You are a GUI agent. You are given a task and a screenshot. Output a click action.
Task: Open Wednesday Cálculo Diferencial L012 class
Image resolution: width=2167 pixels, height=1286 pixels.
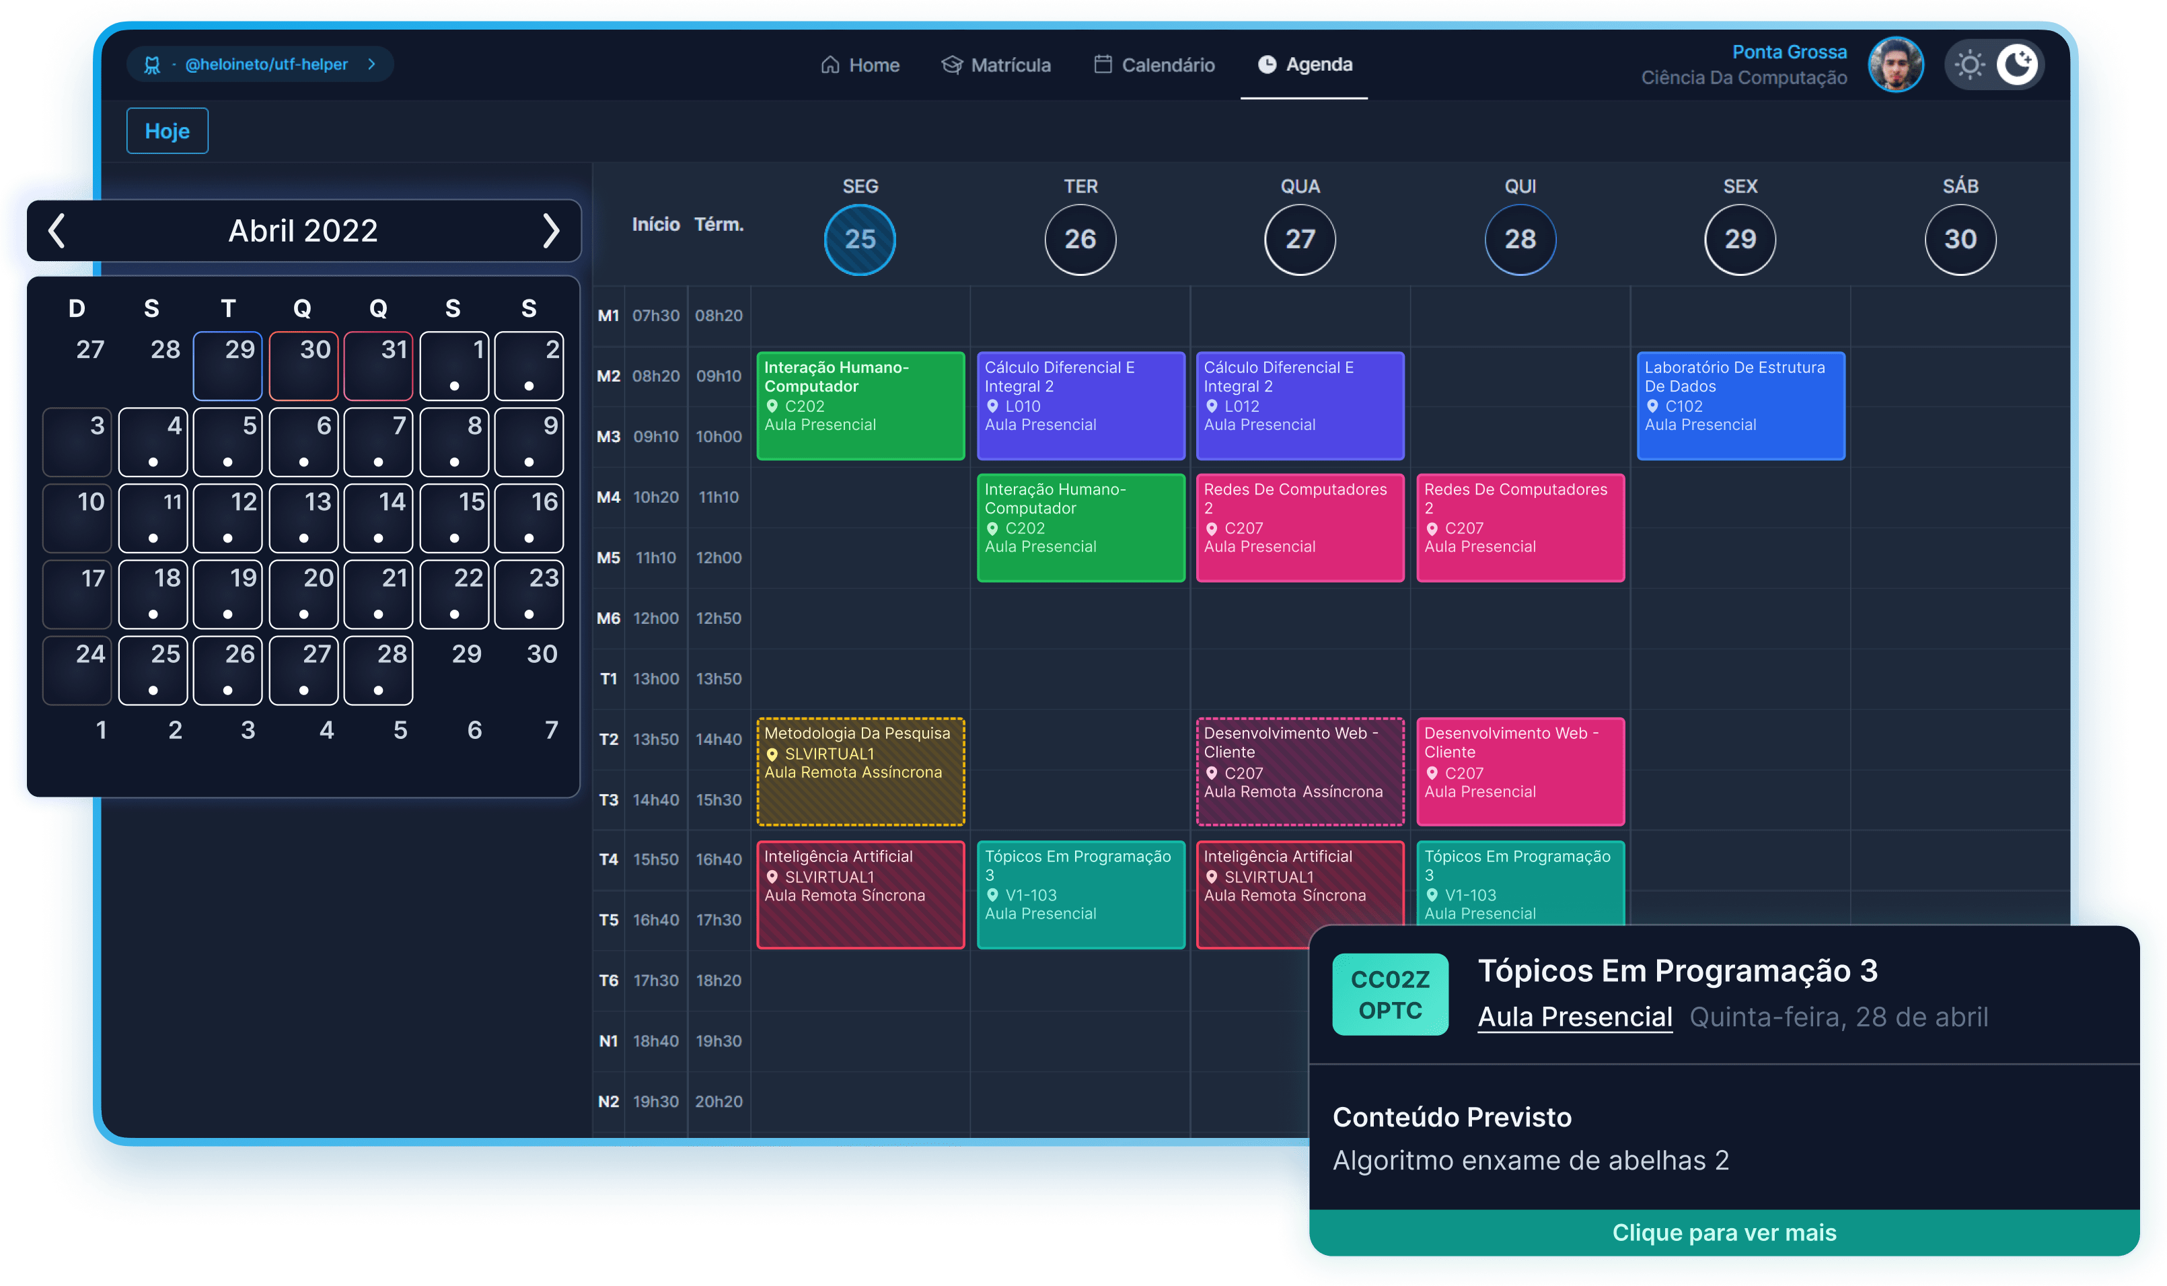click(x=1300, y=406)
